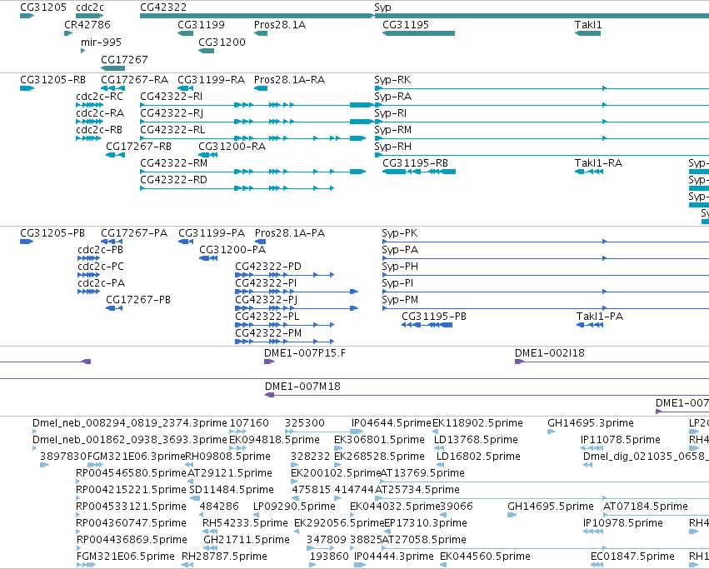Select protein CG31199-PA
The width and height of the screenshot is (709, 569).
[x=212, y=233]
